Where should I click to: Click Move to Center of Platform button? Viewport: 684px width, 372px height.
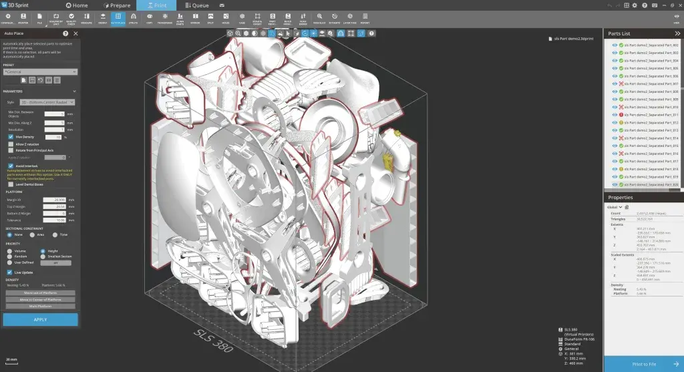[x=41, y=300]
